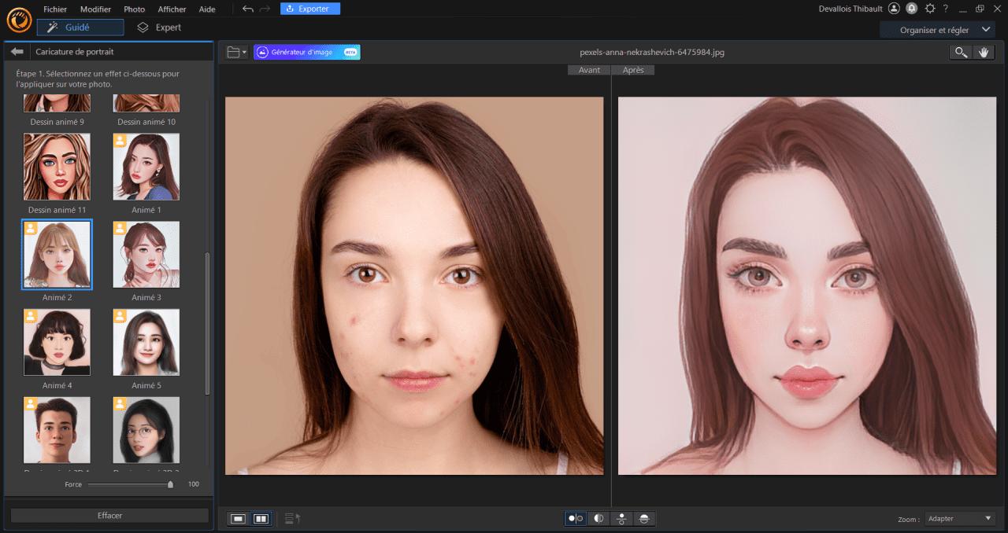The image size is (1008, 533).
Task: Click the notification bell icon
Action: coord(913,9)
